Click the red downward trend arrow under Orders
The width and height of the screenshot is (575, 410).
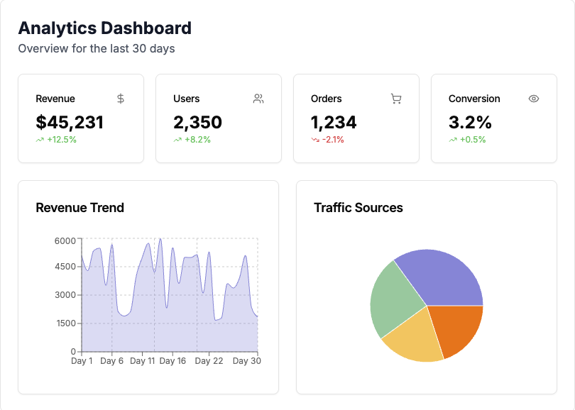click(x=315, y=140)
